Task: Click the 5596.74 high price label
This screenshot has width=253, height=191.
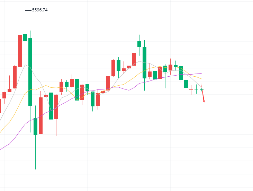Action: click(x=40, y=10)
